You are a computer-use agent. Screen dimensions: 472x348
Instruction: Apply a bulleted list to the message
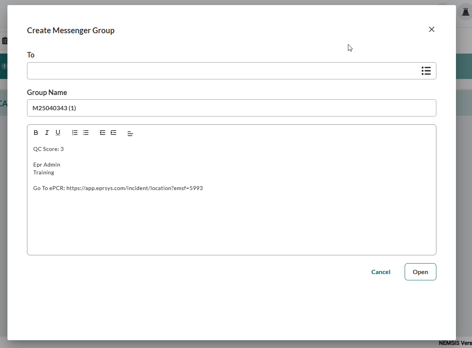[x=86, y=133]
